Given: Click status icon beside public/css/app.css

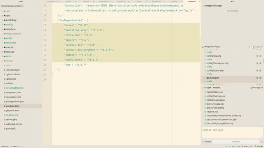Looking at the screenshot, I should tap(205, 104).
